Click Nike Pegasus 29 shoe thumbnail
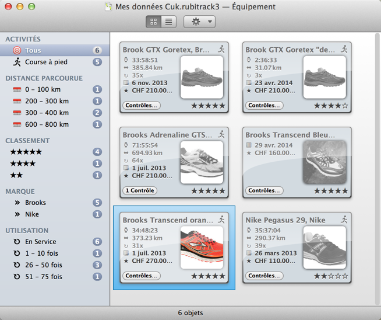 coord(324,248)
